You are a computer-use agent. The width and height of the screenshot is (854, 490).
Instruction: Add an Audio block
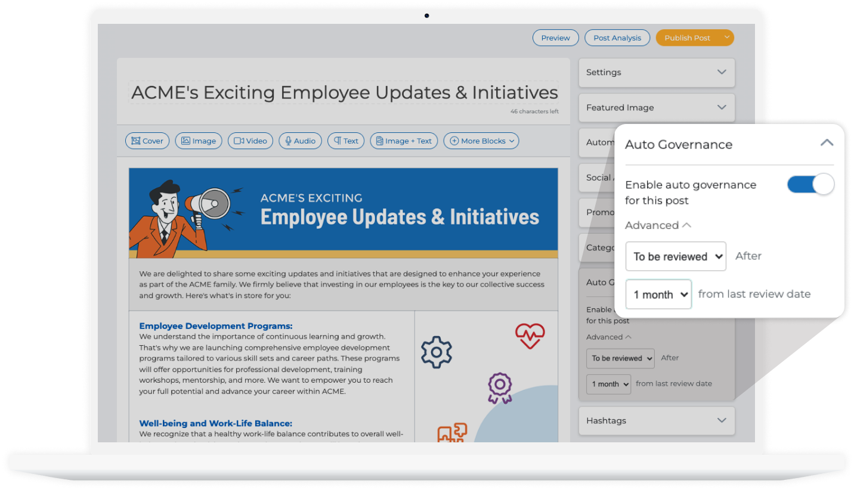300,141
